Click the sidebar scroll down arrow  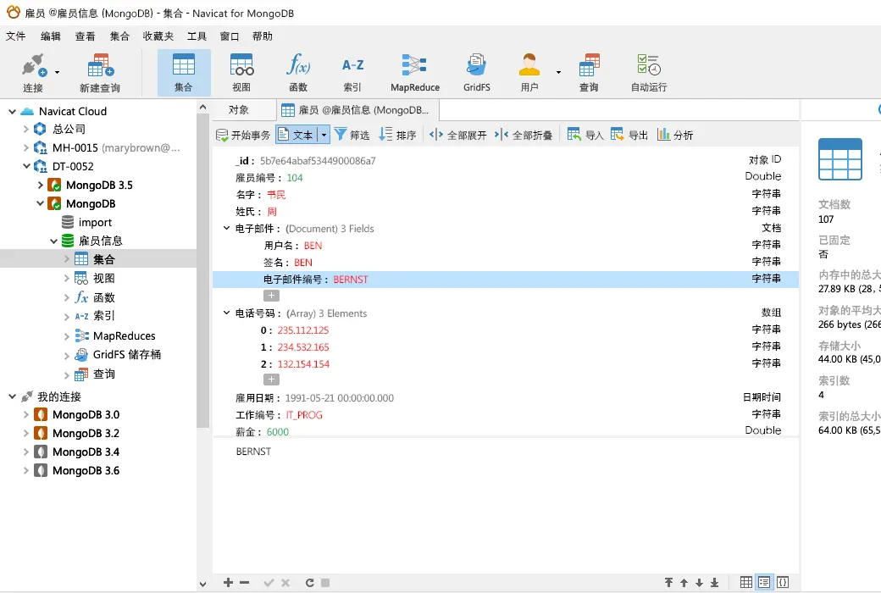[x=202, y=584]
